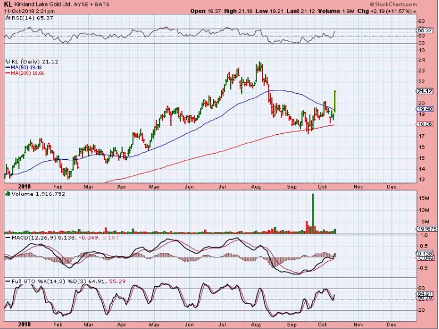The image size is (439, 329).
Task: Click the green up-triangle after the Chg value
Action: pyautogui.click(x=415, y=12)
